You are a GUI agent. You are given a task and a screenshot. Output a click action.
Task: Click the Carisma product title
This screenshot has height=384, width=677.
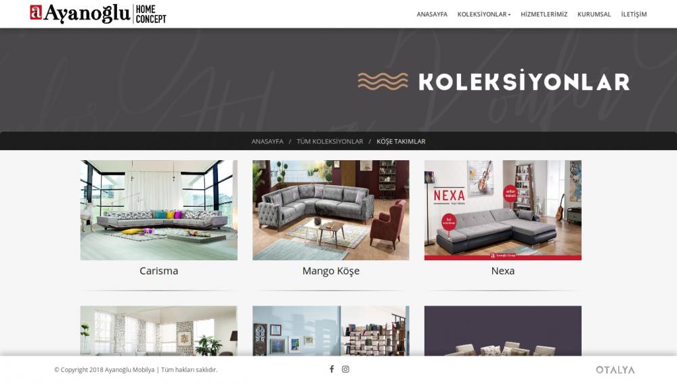point(159,270)
